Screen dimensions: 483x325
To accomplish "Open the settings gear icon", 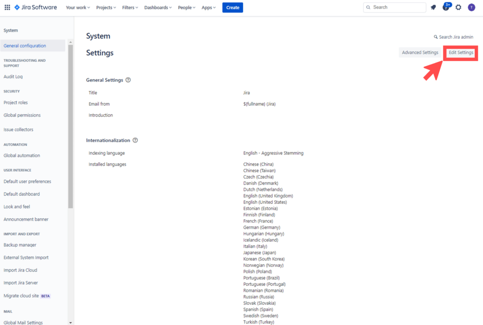I will tap(458, 8).
